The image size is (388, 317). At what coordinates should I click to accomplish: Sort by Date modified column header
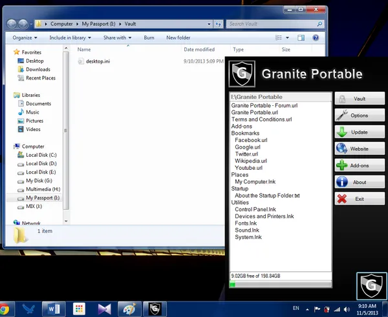199,50
